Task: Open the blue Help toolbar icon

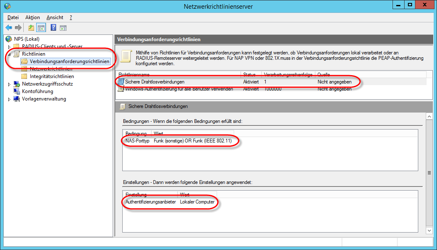Action: pos(53,27)
